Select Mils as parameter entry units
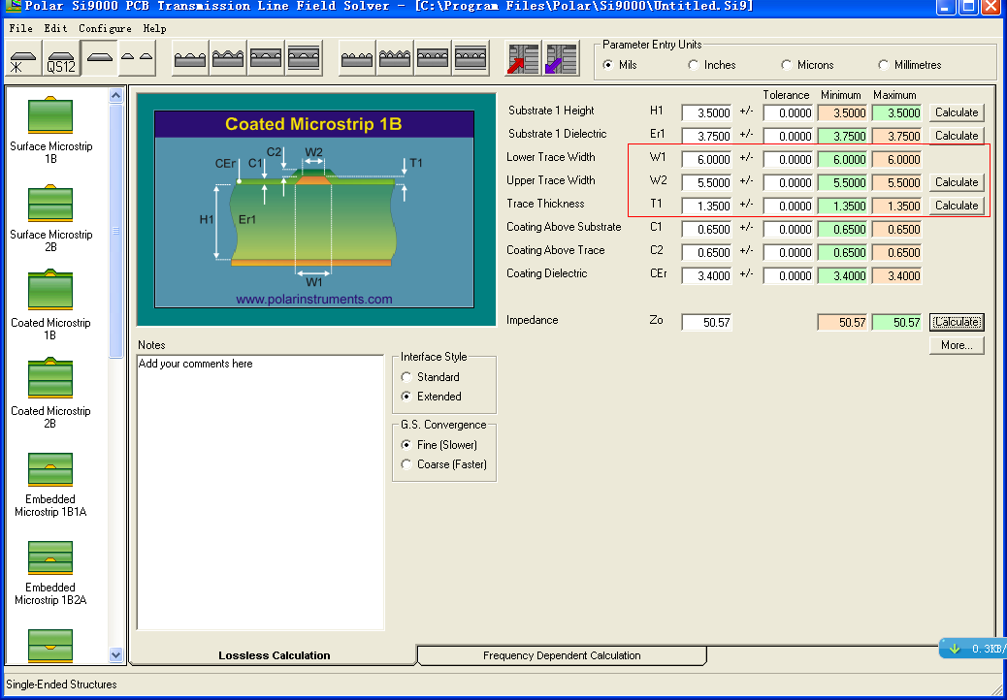 point(620,65)
